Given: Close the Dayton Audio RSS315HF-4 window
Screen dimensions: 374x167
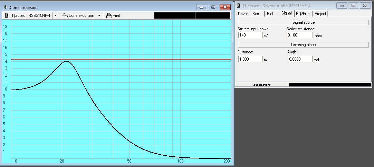Looking at the screenshot, I should pyautogui.click(x=365, y=6).
